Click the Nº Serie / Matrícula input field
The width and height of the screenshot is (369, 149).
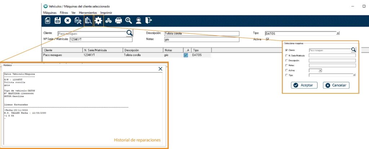[x=100, y=39]
